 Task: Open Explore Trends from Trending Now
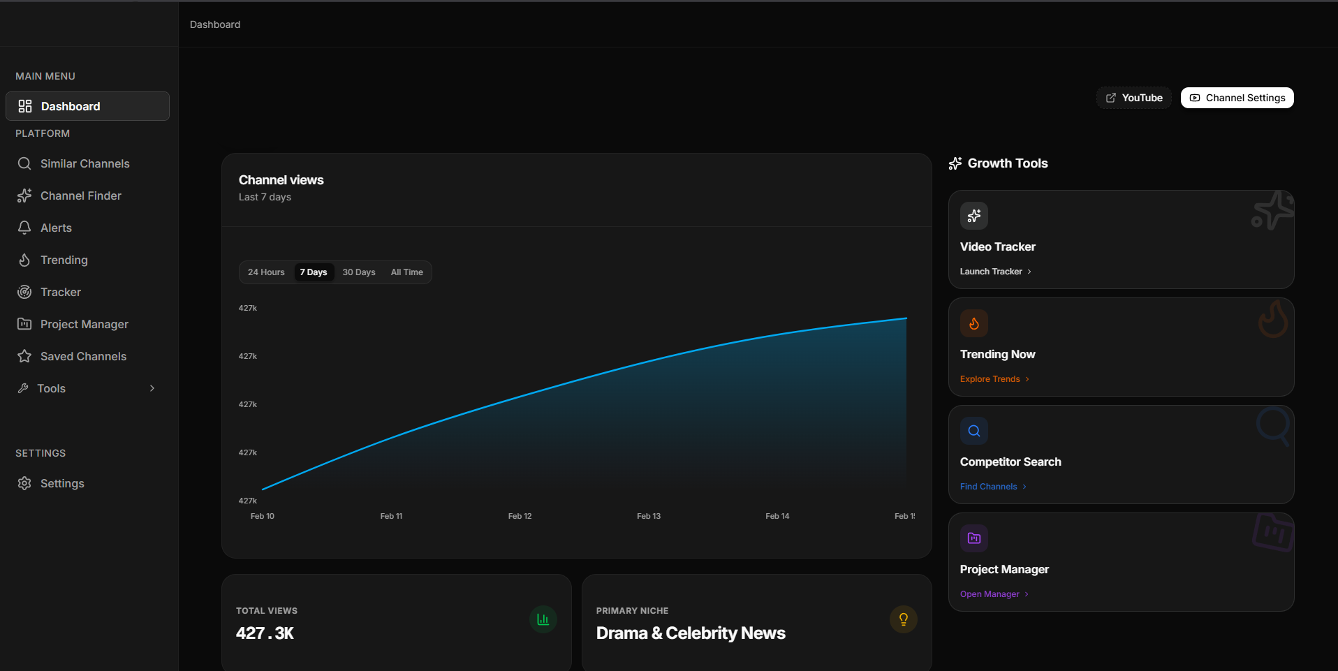[x=990, y=378]
